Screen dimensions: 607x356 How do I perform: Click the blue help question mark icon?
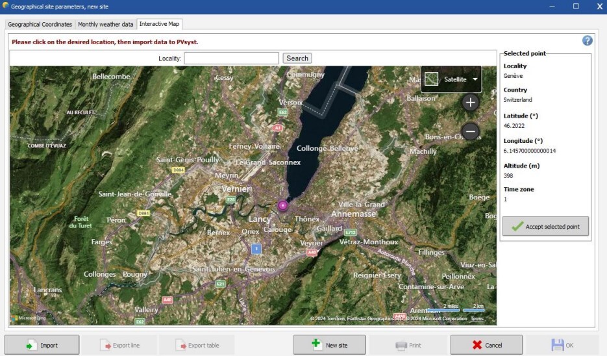point(588,41)
